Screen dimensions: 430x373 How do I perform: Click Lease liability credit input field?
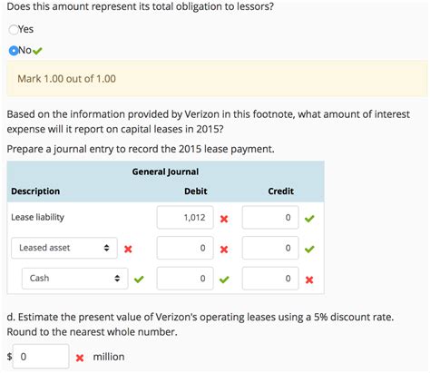pyautogui.click(x=270, y=217)
